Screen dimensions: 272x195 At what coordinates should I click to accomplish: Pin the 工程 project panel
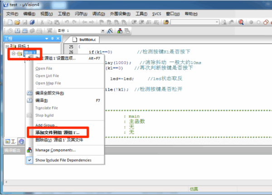pos(53,39)
